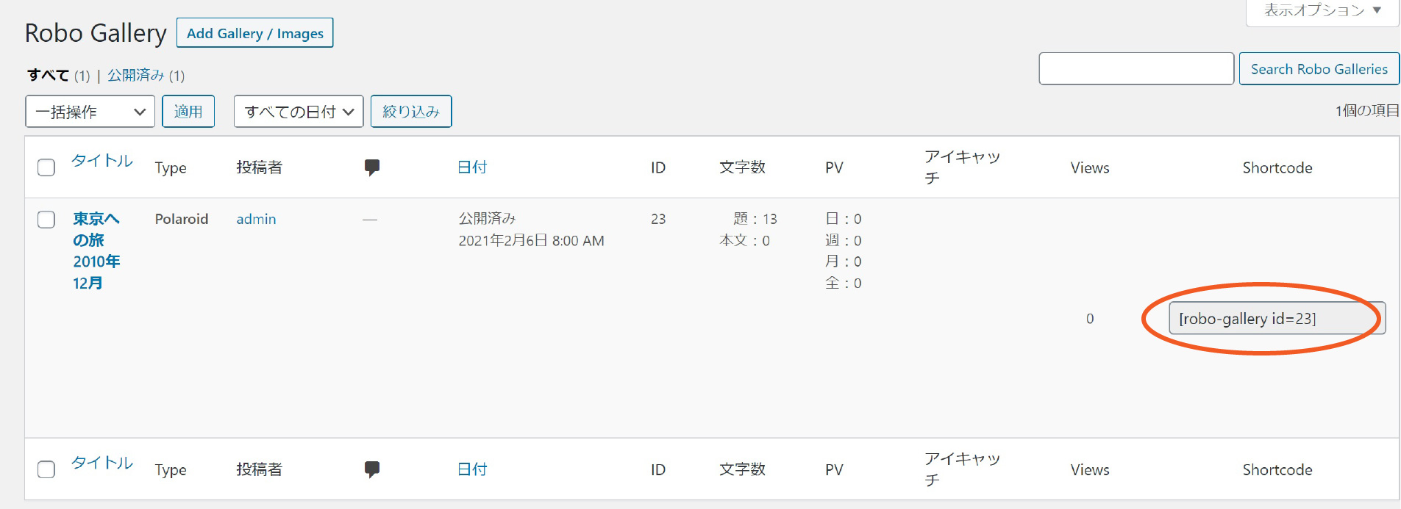Image resolution: width=1401 pixels, height=509 pixels.
Task: Focus the gallery search text field
Action: pyautogui.click(x=1136, y=69)
